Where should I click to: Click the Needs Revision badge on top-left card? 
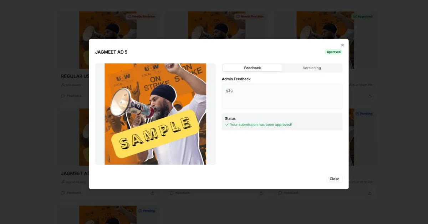(142, 16)
